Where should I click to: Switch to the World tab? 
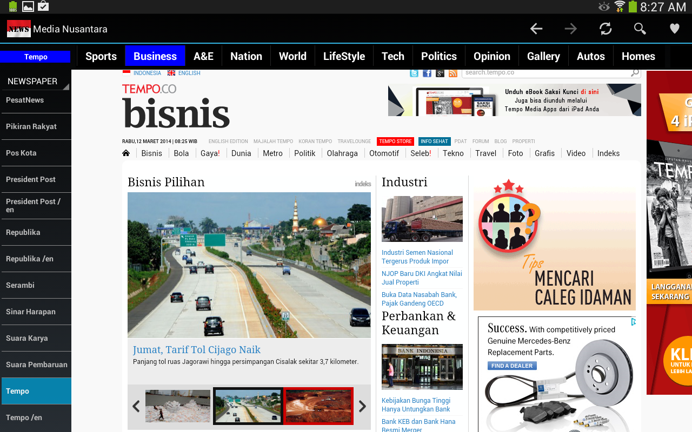(292, 56)
